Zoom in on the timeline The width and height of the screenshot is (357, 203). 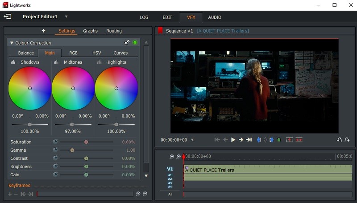click(172, 156)
